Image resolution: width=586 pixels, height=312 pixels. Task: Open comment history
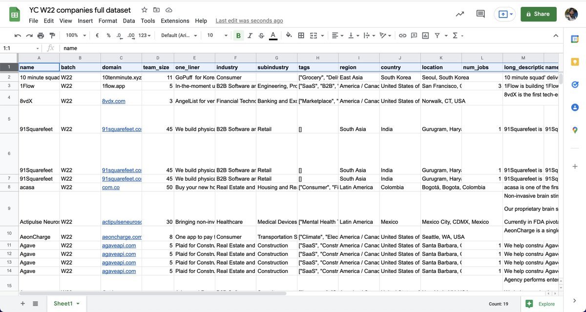tap(481, 14)
